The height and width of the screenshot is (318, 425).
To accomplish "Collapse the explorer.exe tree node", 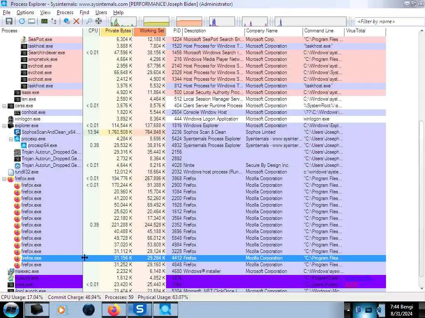I will 4,126.
